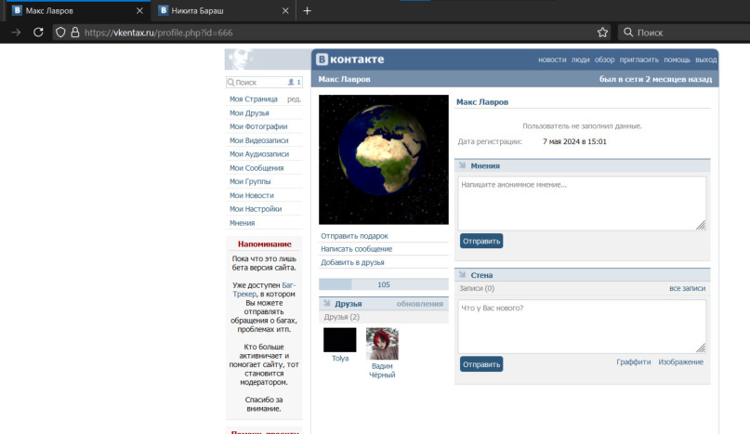The height and width of the screenshot is (434, 750).
Task: Click the person icon in the sidebar search
Action: point(291,83)
